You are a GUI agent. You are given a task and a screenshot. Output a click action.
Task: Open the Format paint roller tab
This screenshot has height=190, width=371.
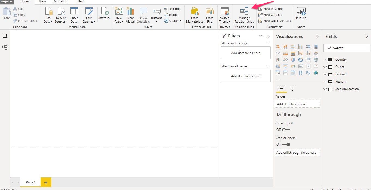pos(292,88)
